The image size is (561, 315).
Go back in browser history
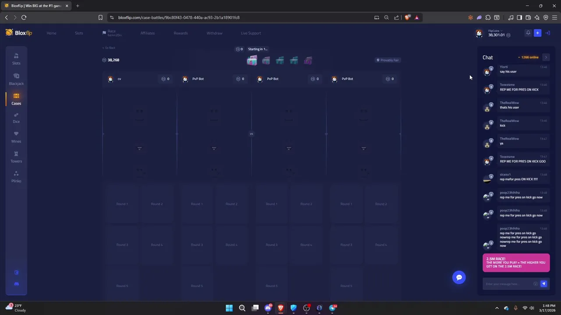[6, 17]
